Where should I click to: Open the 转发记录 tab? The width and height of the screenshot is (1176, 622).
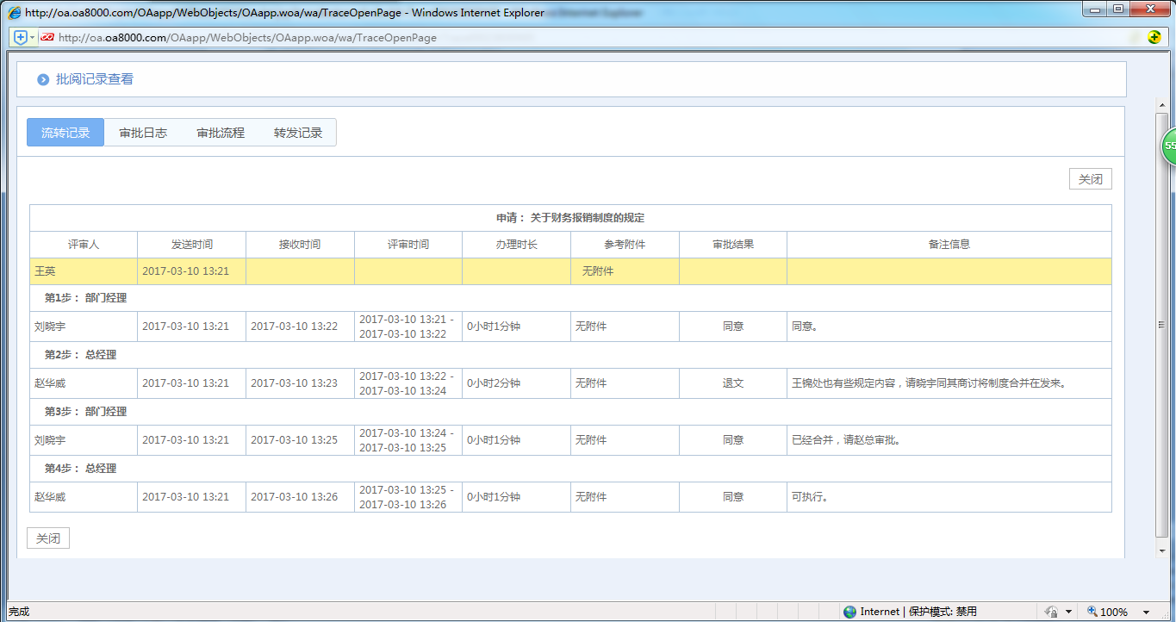(298, 133)
